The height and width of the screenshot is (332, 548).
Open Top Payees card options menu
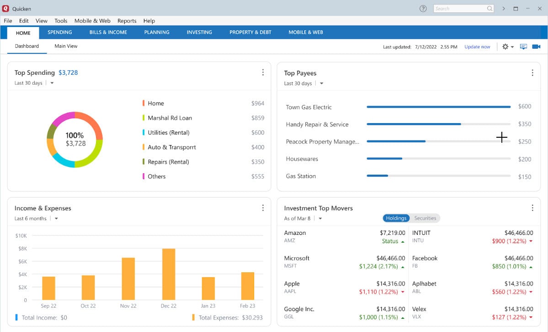point(532,73)
